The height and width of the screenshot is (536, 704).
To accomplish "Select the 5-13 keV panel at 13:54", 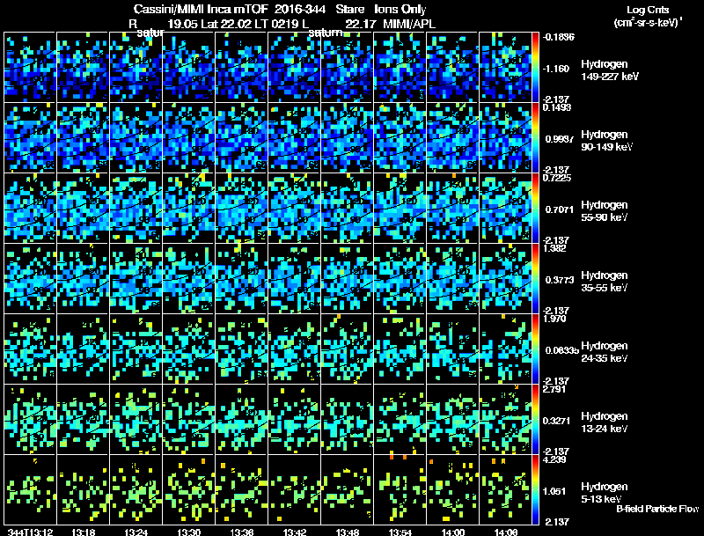I will click(400, 490).
